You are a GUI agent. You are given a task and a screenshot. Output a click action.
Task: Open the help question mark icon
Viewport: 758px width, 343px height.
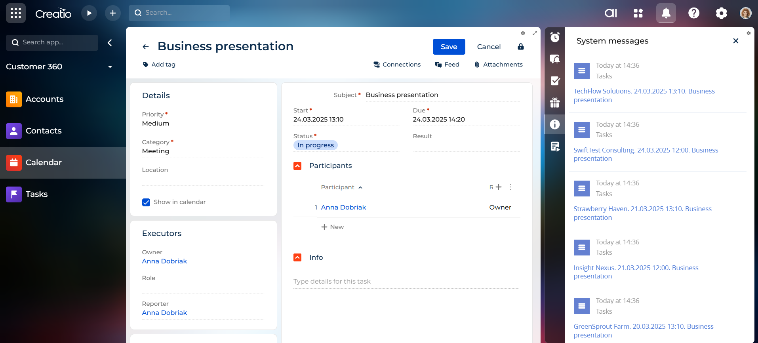(693, 13)
